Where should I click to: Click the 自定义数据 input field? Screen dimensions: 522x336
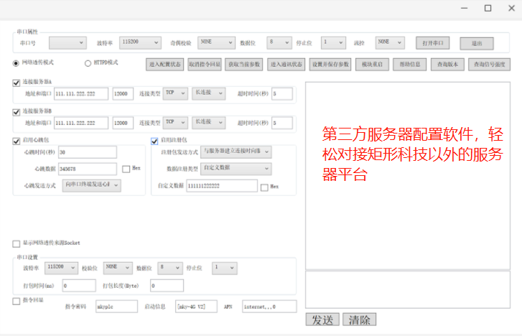point(221,186)
